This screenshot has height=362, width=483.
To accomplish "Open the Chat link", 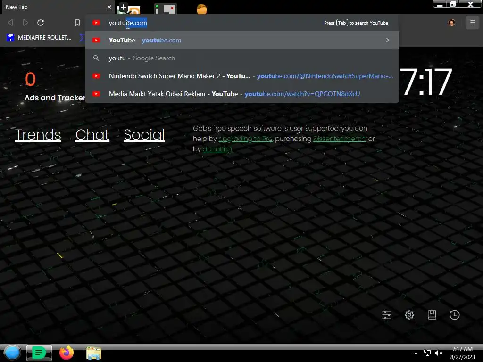I will pos(92,135).
